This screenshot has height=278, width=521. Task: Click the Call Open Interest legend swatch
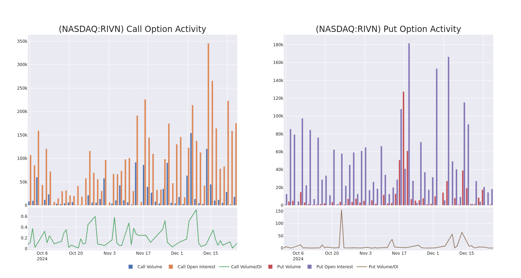click(x=171, y=267)
